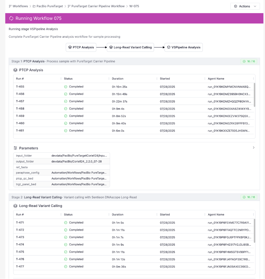Open run T-456 row

click(134, 94)
